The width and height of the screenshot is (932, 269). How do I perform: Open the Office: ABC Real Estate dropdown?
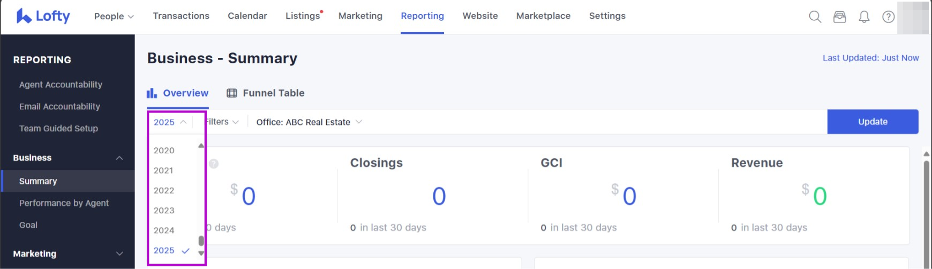(309, 122)
